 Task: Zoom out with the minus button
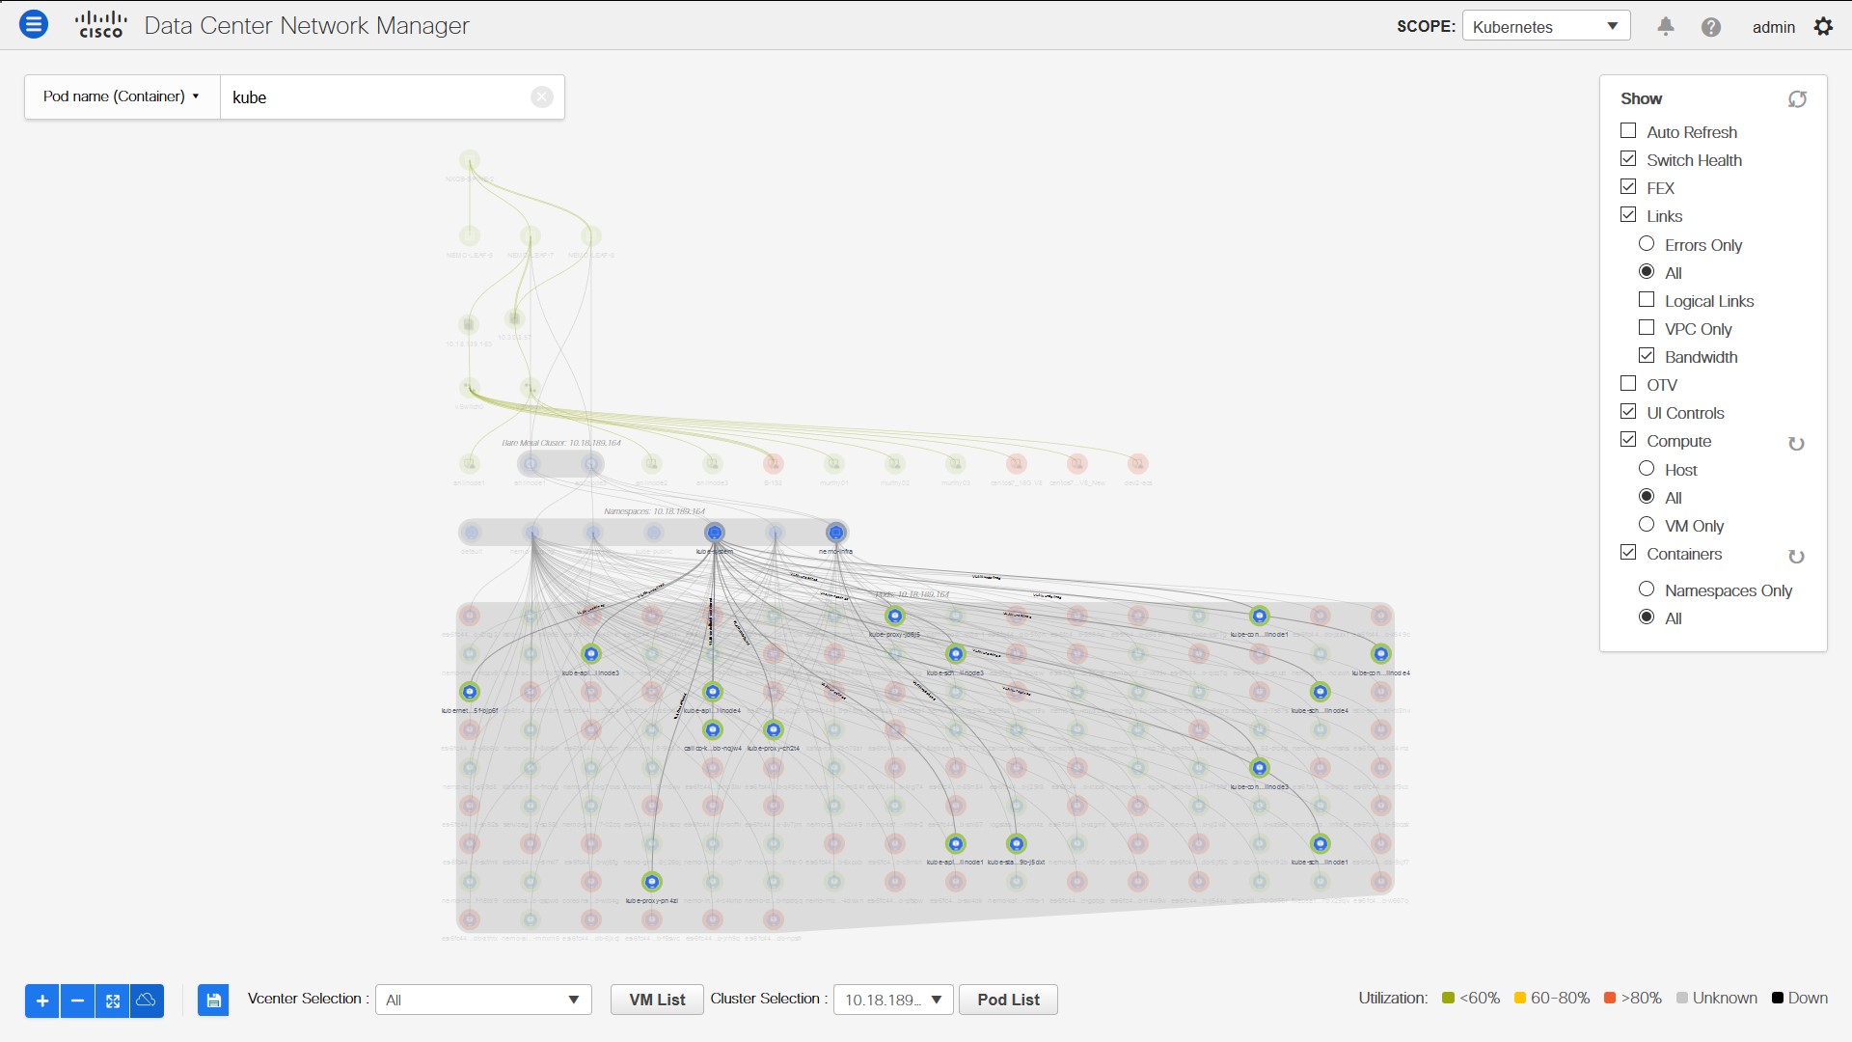point(77,1001)
